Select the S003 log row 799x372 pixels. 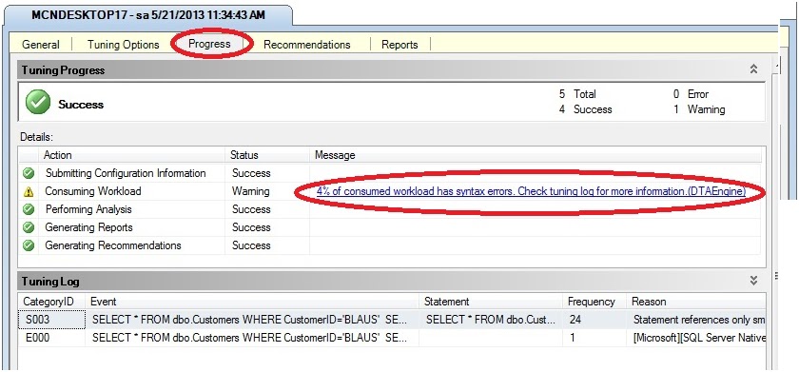click(x=392, y=320)
